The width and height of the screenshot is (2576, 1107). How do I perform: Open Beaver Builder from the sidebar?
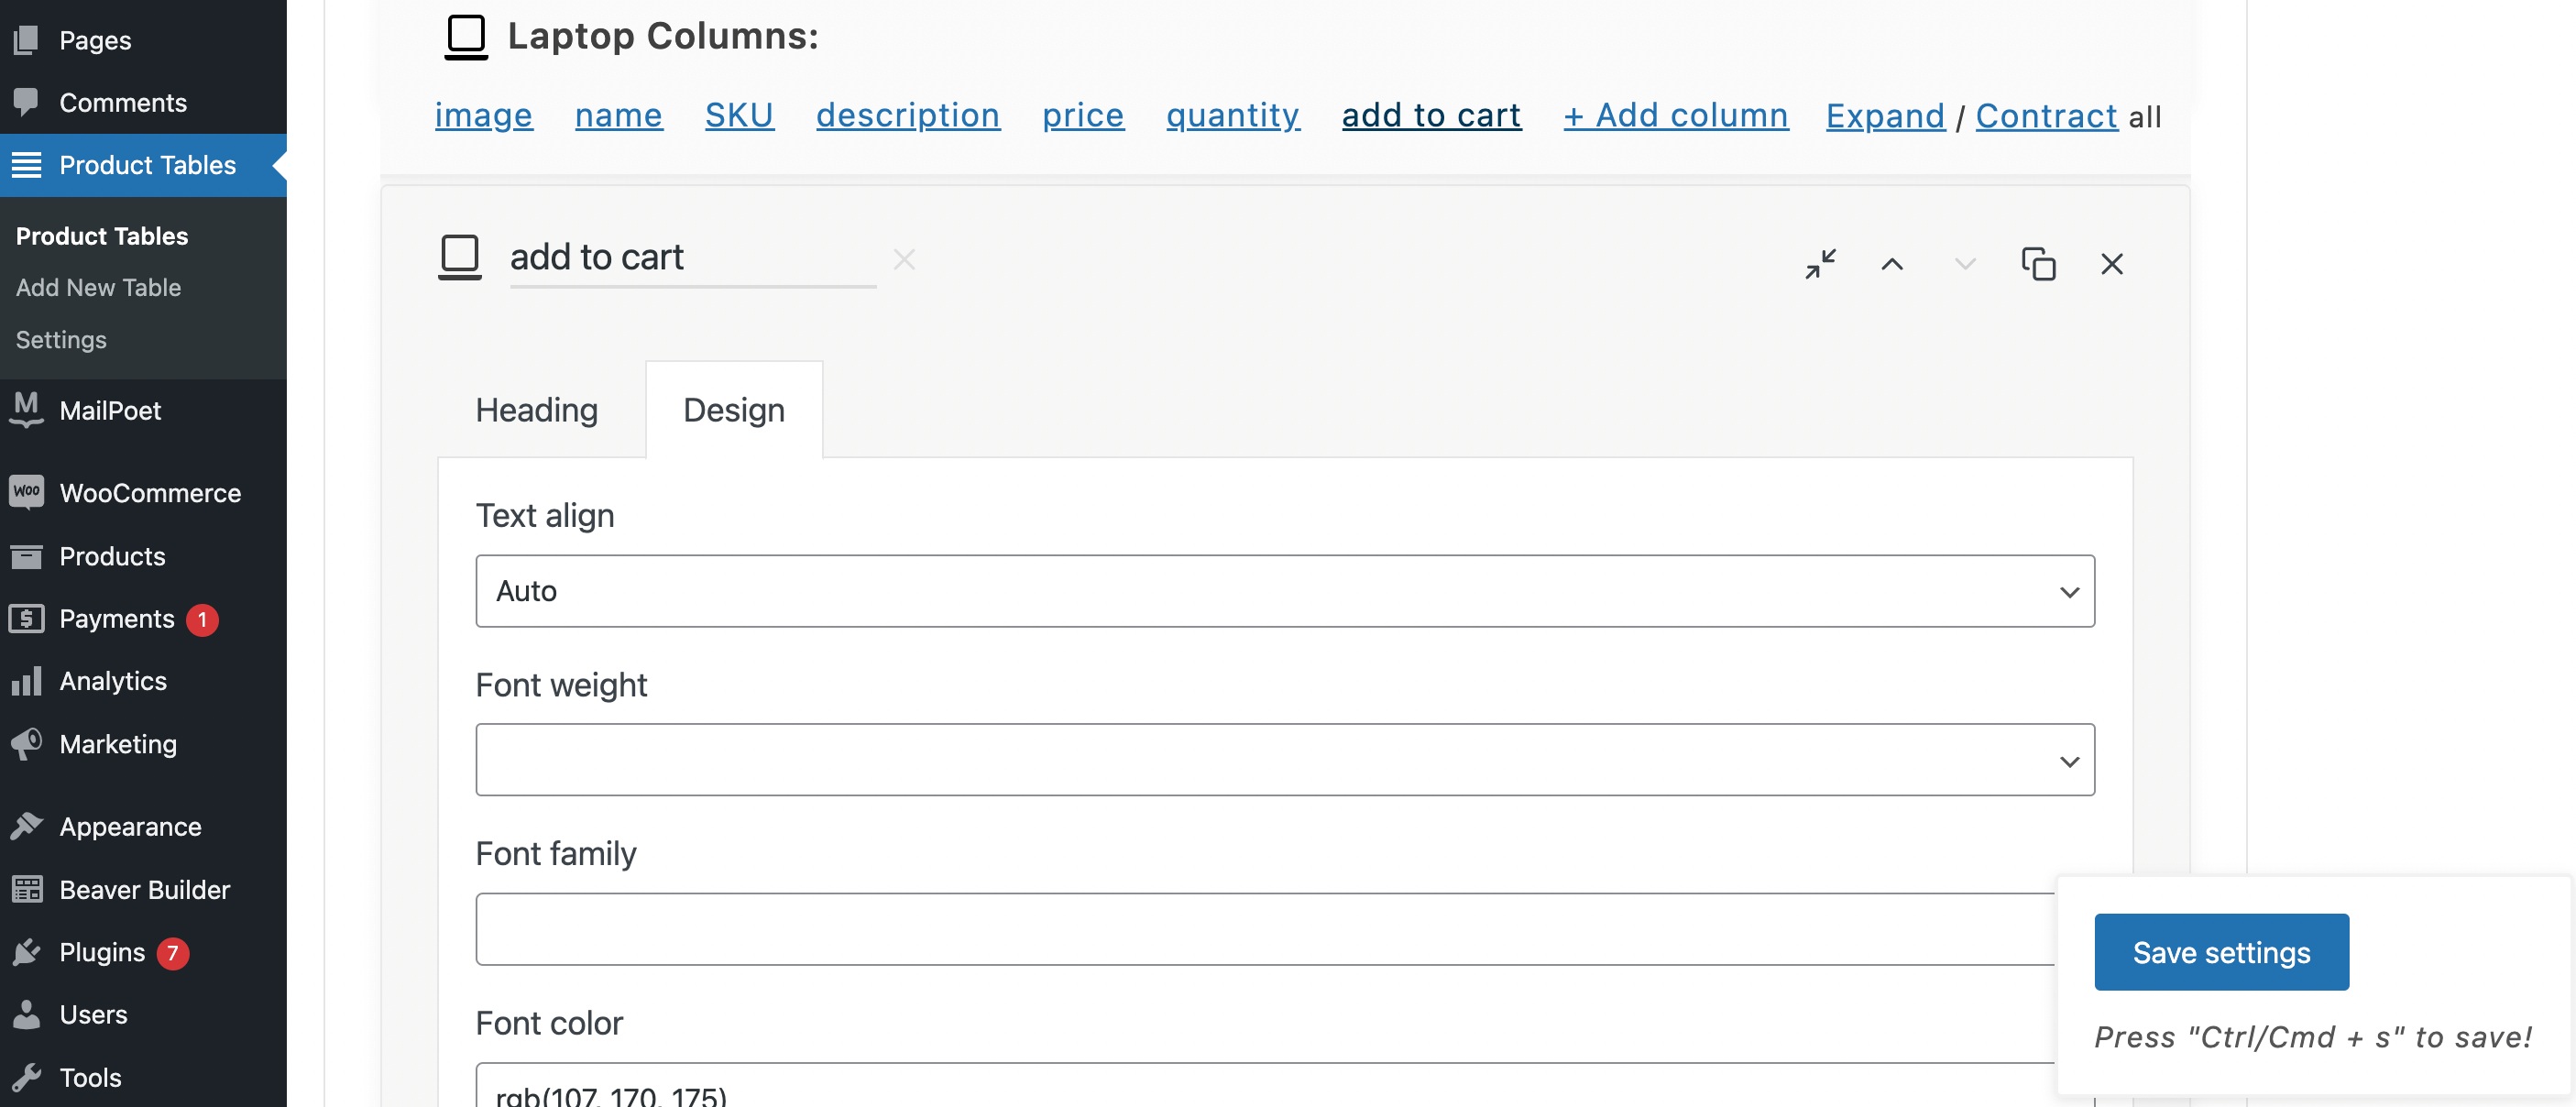[144, 889]
